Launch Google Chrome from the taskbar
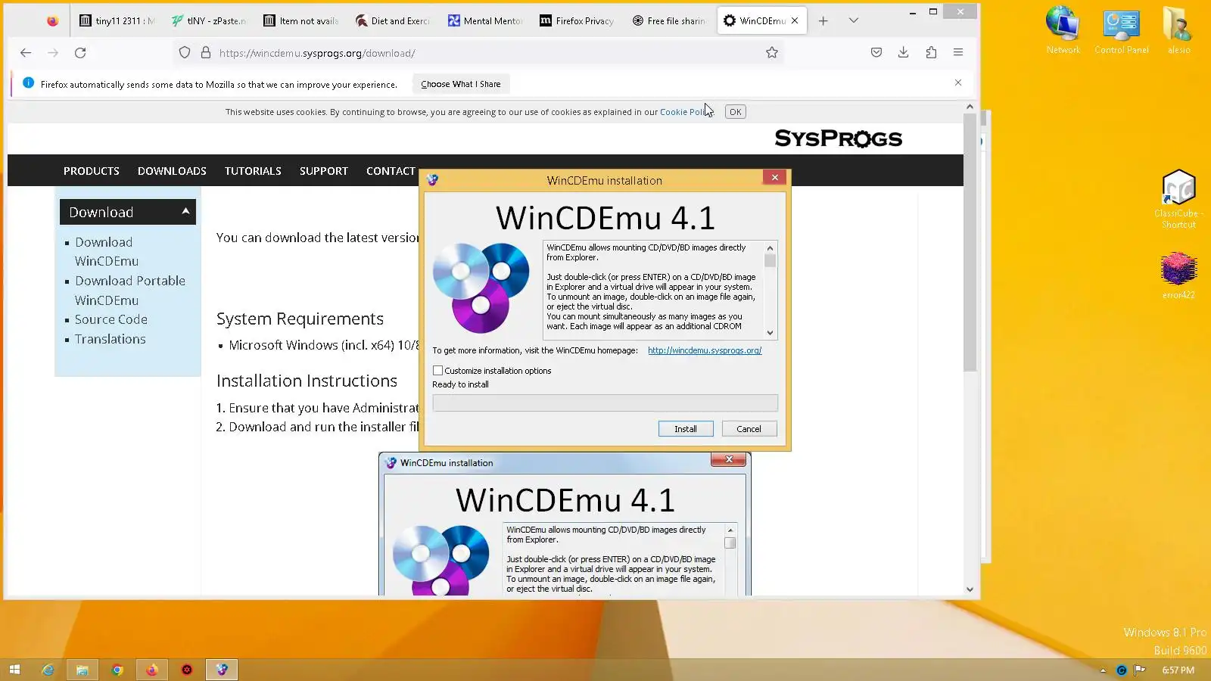The image size is (1211, 681). click(117, 670)
